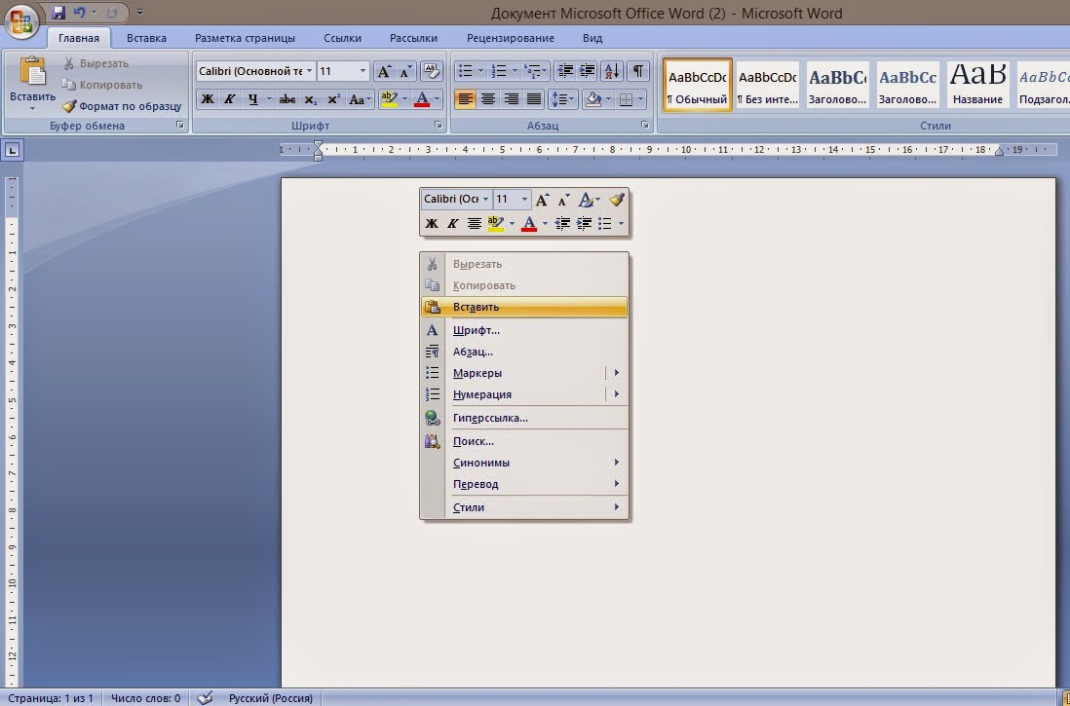Decrease indent in ribbon Абзац group
The height and width of the screenshot is (706, 1070).
[x=564, y=71]
